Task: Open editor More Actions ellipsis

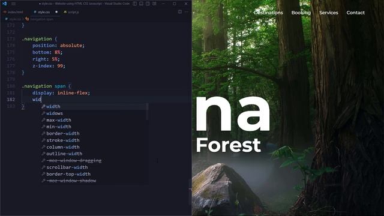Action: (x=187, y=12)
